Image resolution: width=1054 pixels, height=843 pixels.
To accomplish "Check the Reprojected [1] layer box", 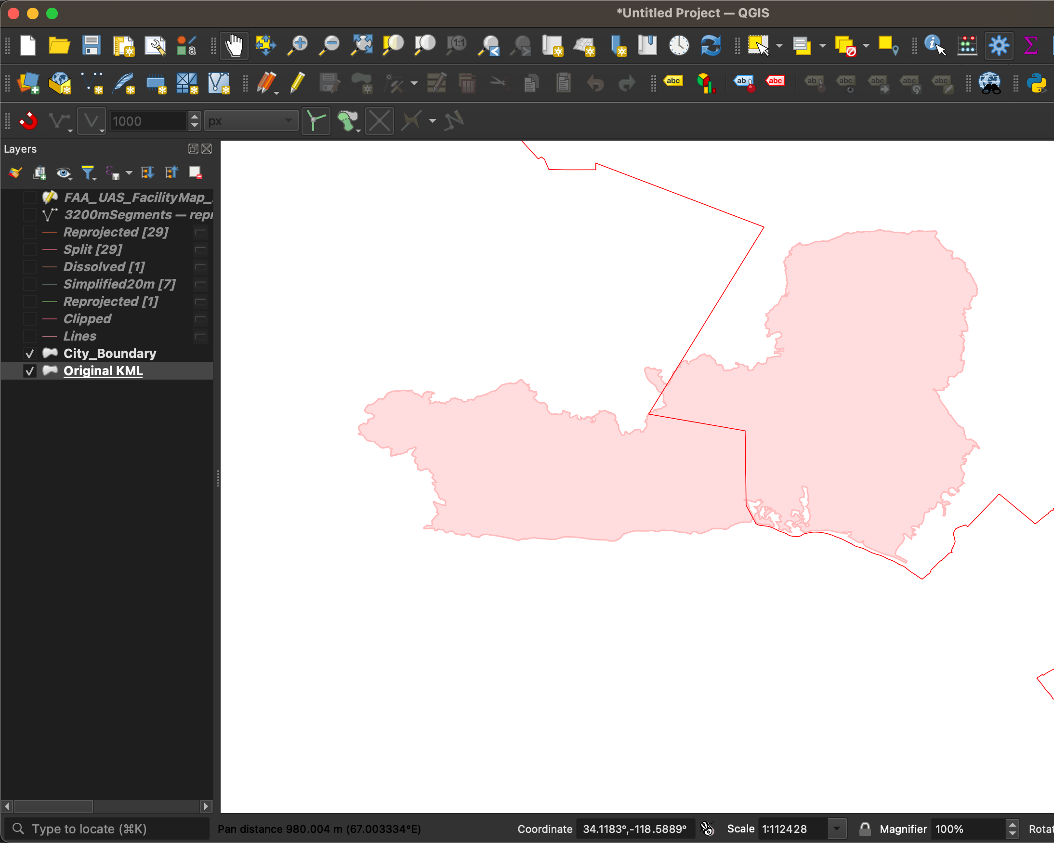I will click(30, 302).
